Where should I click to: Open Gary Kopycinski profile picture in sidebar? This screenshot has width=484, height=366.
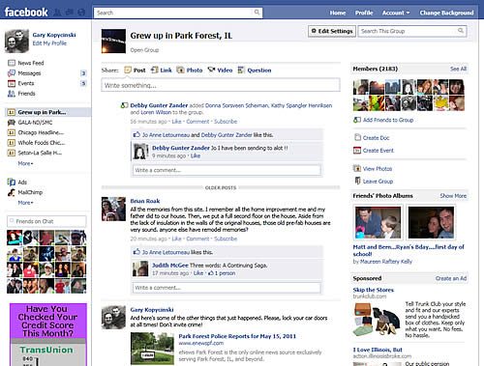pyautogui.click(x=16, y=42)
